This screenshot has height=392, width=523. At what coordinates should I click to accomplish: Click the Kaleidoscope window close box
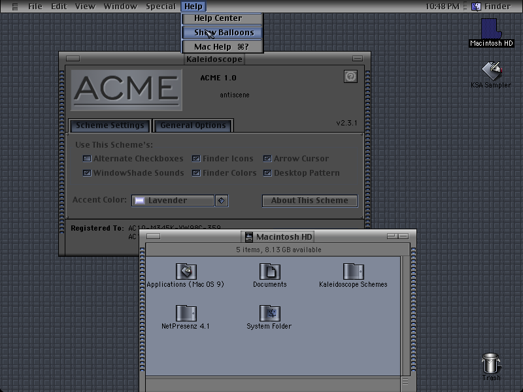coord(73,58)
